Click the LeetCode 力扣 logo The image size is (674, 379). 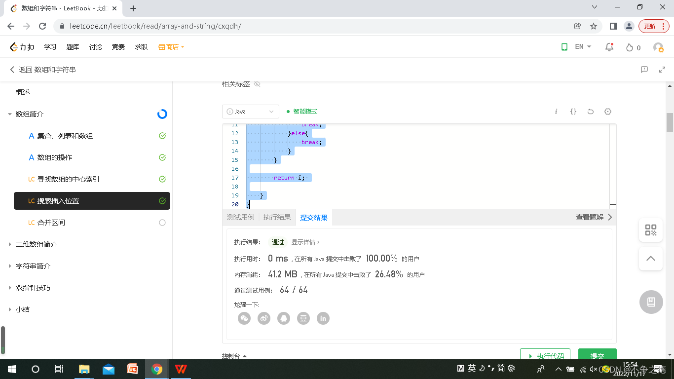point(22,47)
